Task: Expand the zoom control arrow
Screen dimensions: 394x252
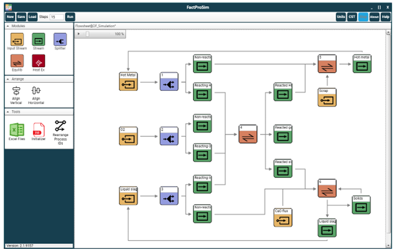Action: 78,34
